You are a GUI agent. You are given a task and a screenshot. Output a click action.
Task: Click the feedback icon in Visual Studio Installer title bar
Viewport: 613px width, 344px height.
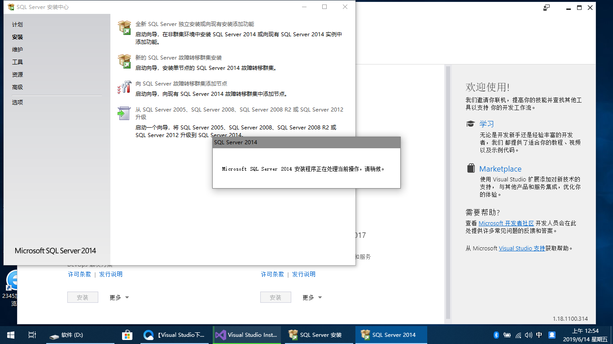(547, 8)
